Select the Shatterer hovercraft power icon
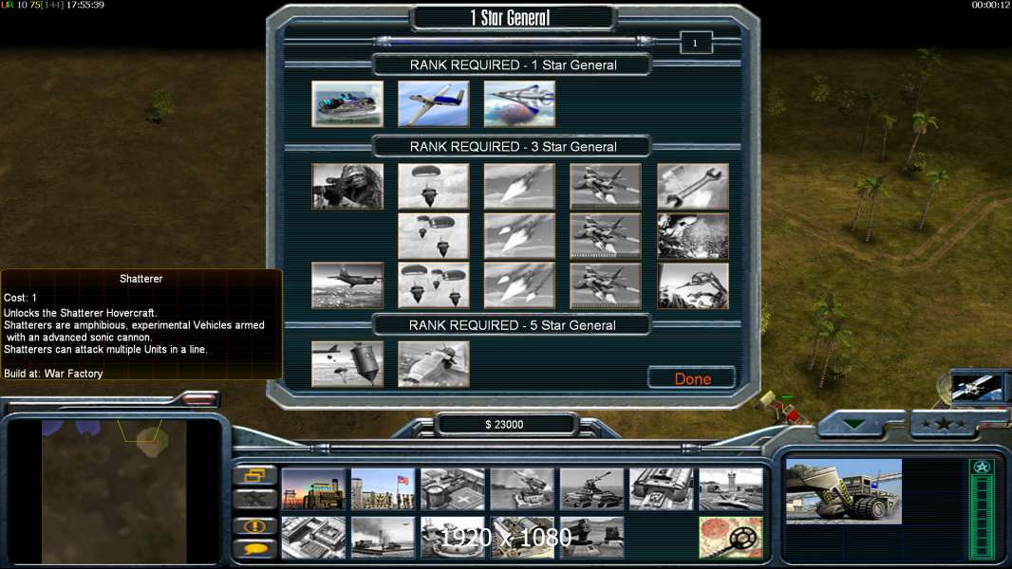1012x569 pixels. tap(347, 103)
